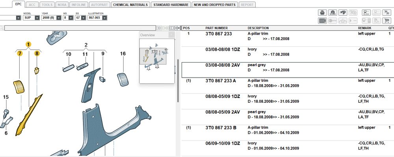This screenshot has width=394, height=157.
Task: Select row 06/09-10/09 1DZ Ivory
Action: pos(288,148)
